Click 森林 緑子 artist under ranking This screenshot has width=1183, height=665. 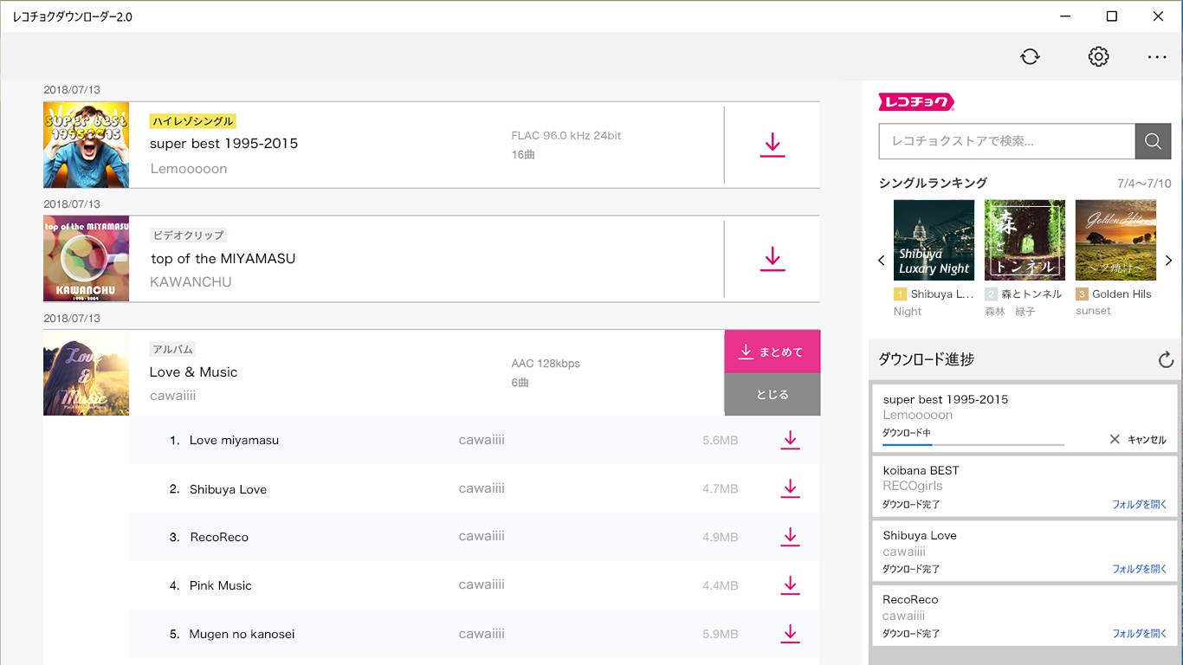click(1010, 312)
